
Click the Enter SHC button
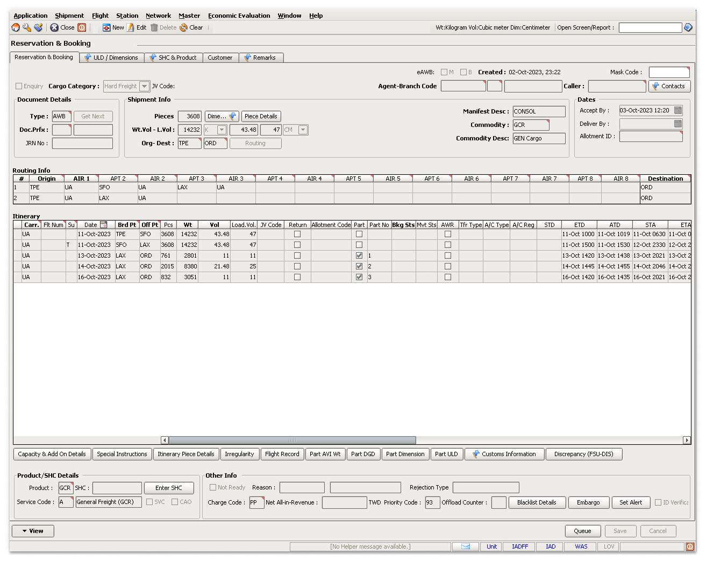169,488
